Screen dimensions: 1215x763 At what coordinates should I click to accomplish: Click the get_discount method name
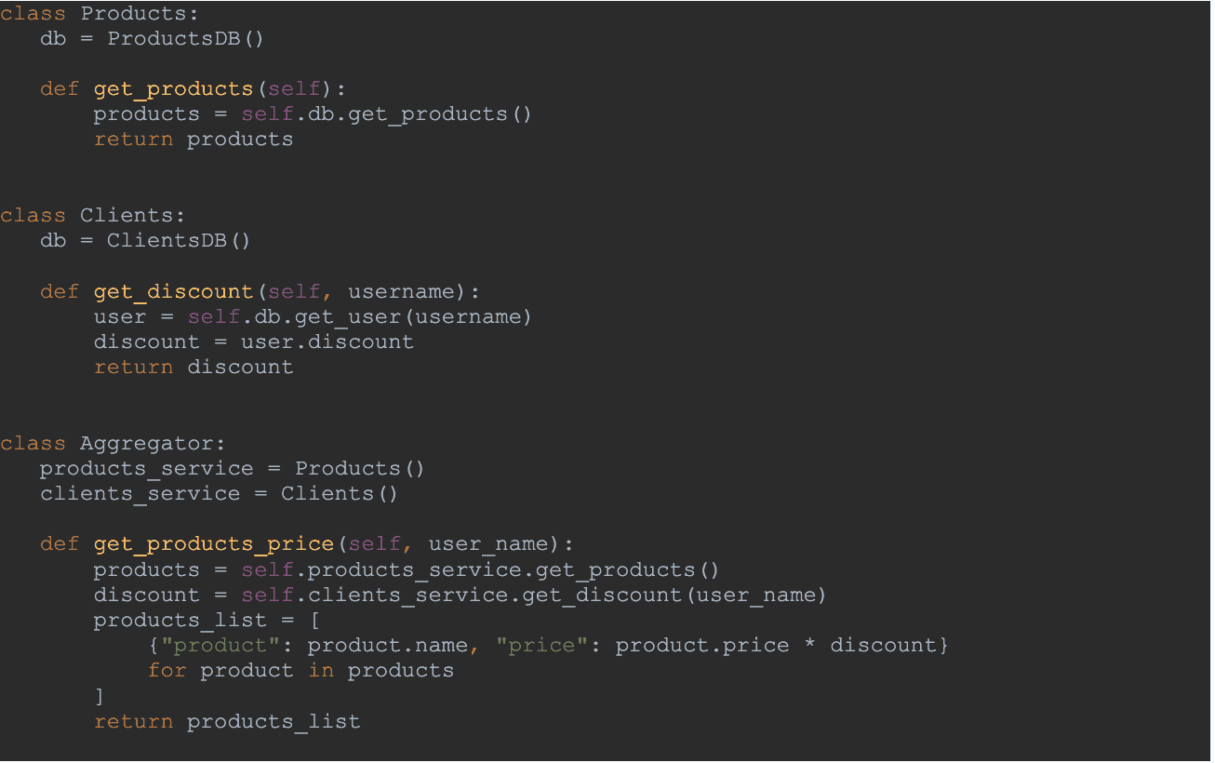click(x=173, y=292)
